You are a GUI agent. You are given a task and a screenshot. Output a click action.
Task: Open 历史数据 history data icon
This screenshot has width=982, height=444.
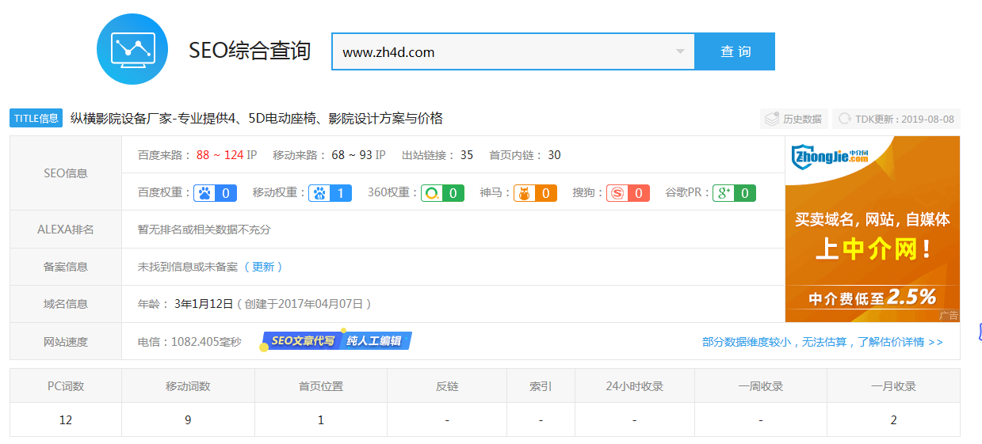(x=793, y=119)
